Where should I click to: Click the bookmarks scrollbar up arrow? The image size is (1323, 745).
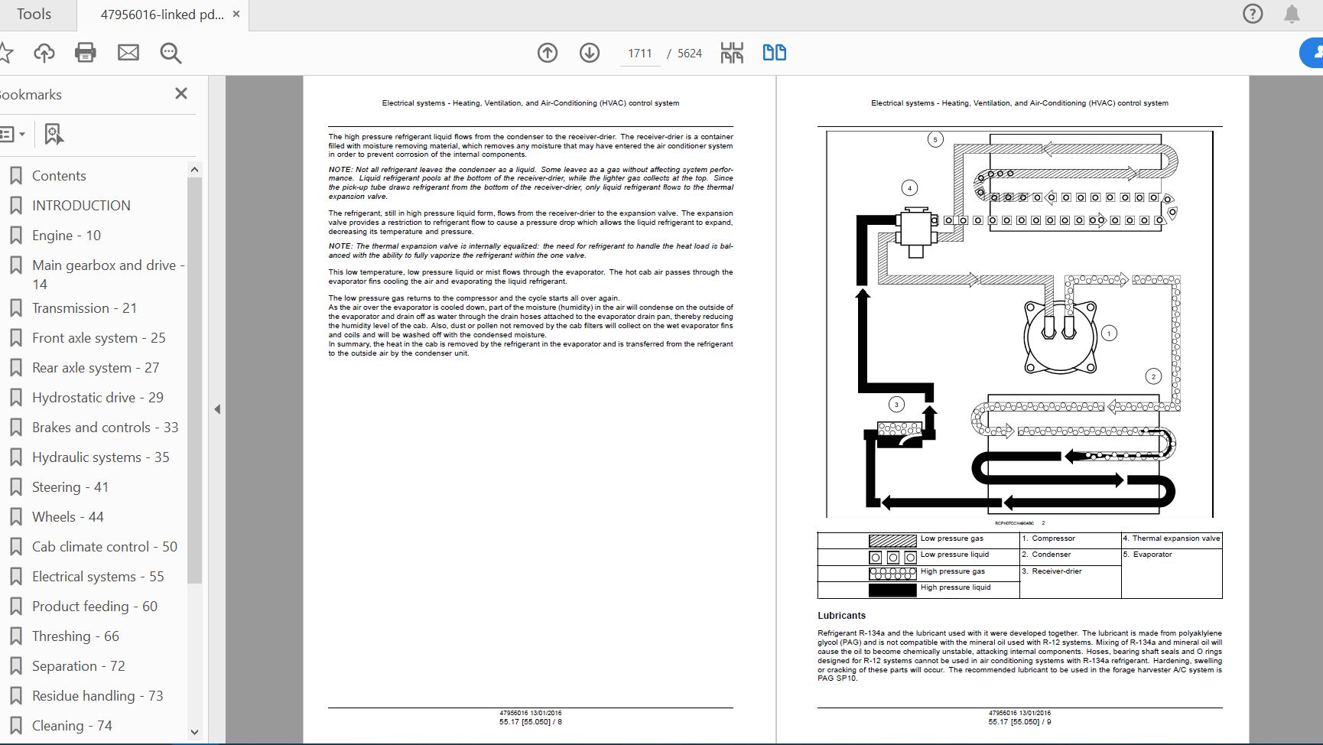pyautogui.click(x=194, y=170)
